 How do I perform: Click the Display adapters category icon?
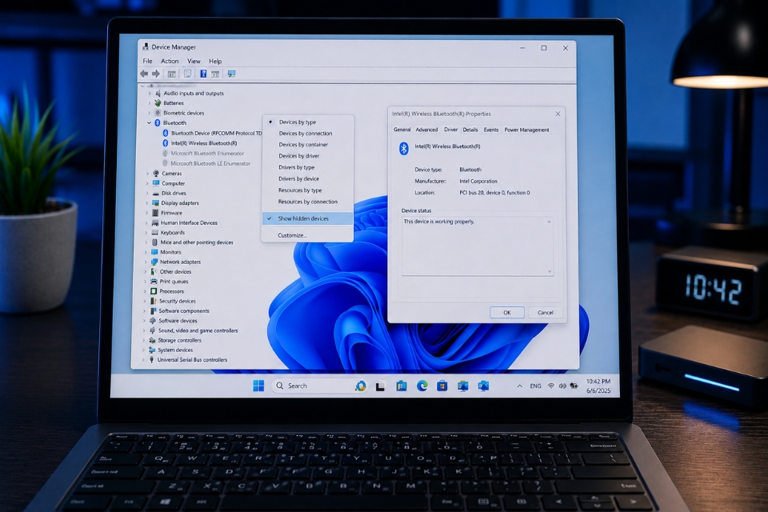click(156, 203)
